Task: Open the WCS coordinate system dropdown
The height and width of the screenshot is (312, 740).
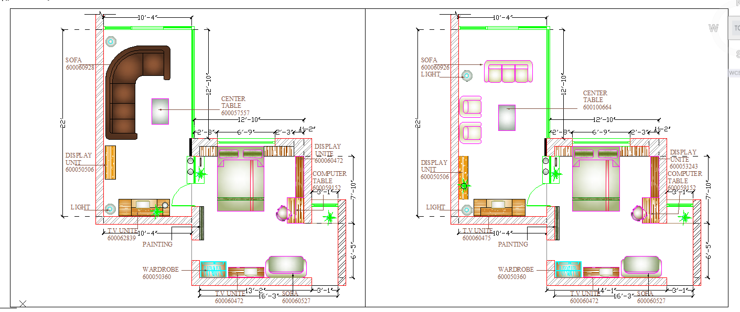Action: tap(734, 73)
